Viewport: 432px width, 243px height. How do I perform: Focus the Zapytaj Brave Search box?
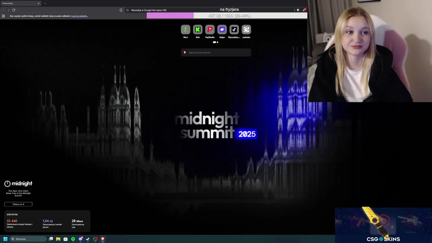(x=216, y=52)
